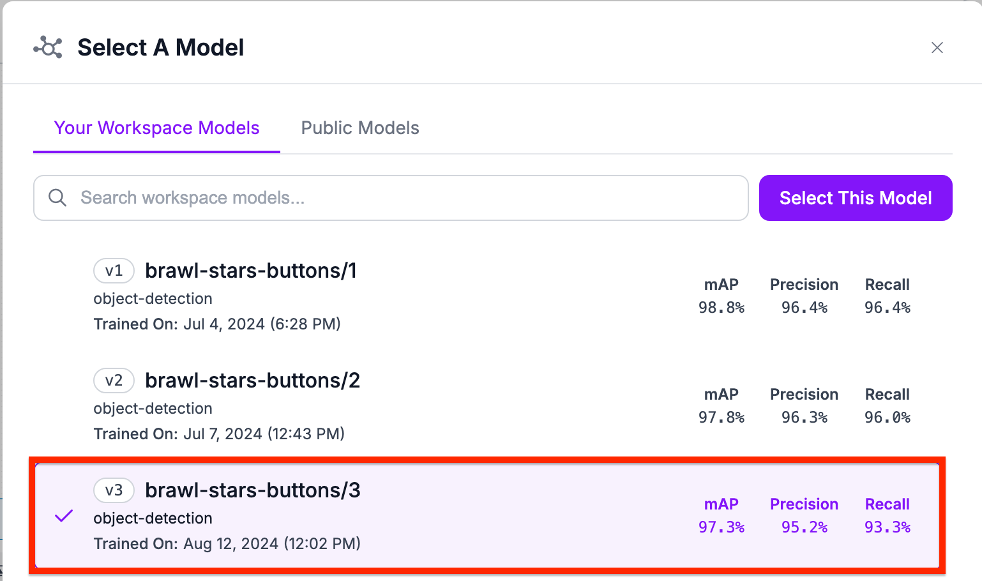Click the purple checkmark on brawl-stars-buttons/3
The width and height of the screenshot is (982, 581).
point(64,516)
